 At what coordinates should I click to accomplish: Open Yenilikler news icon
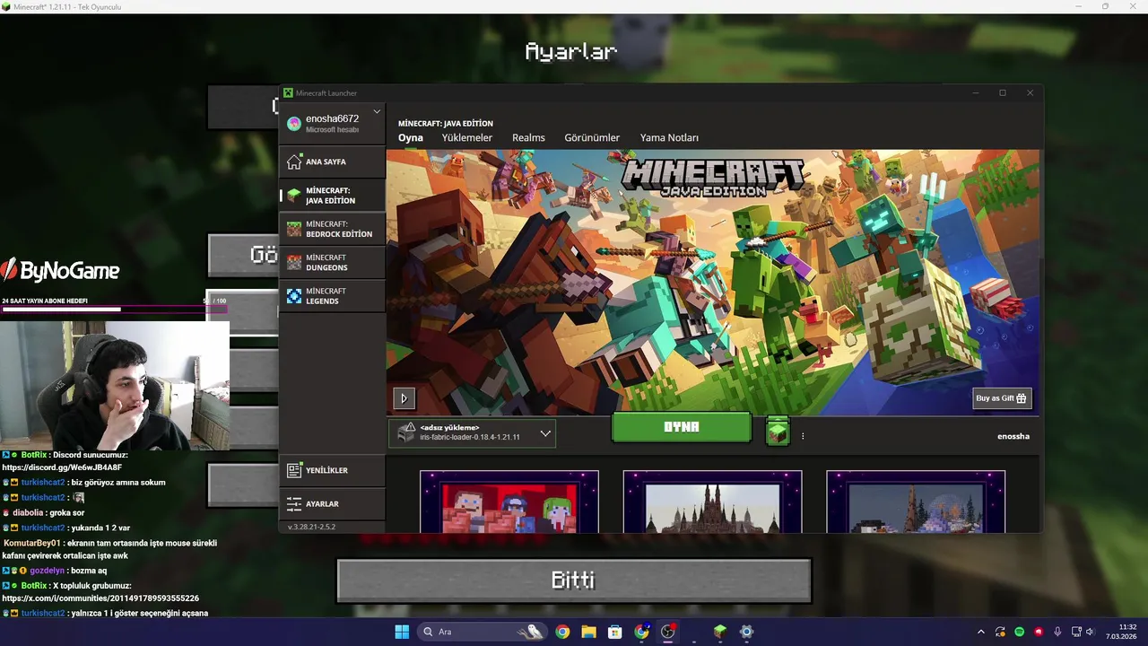pyautogui.click(x=294, y=470)
